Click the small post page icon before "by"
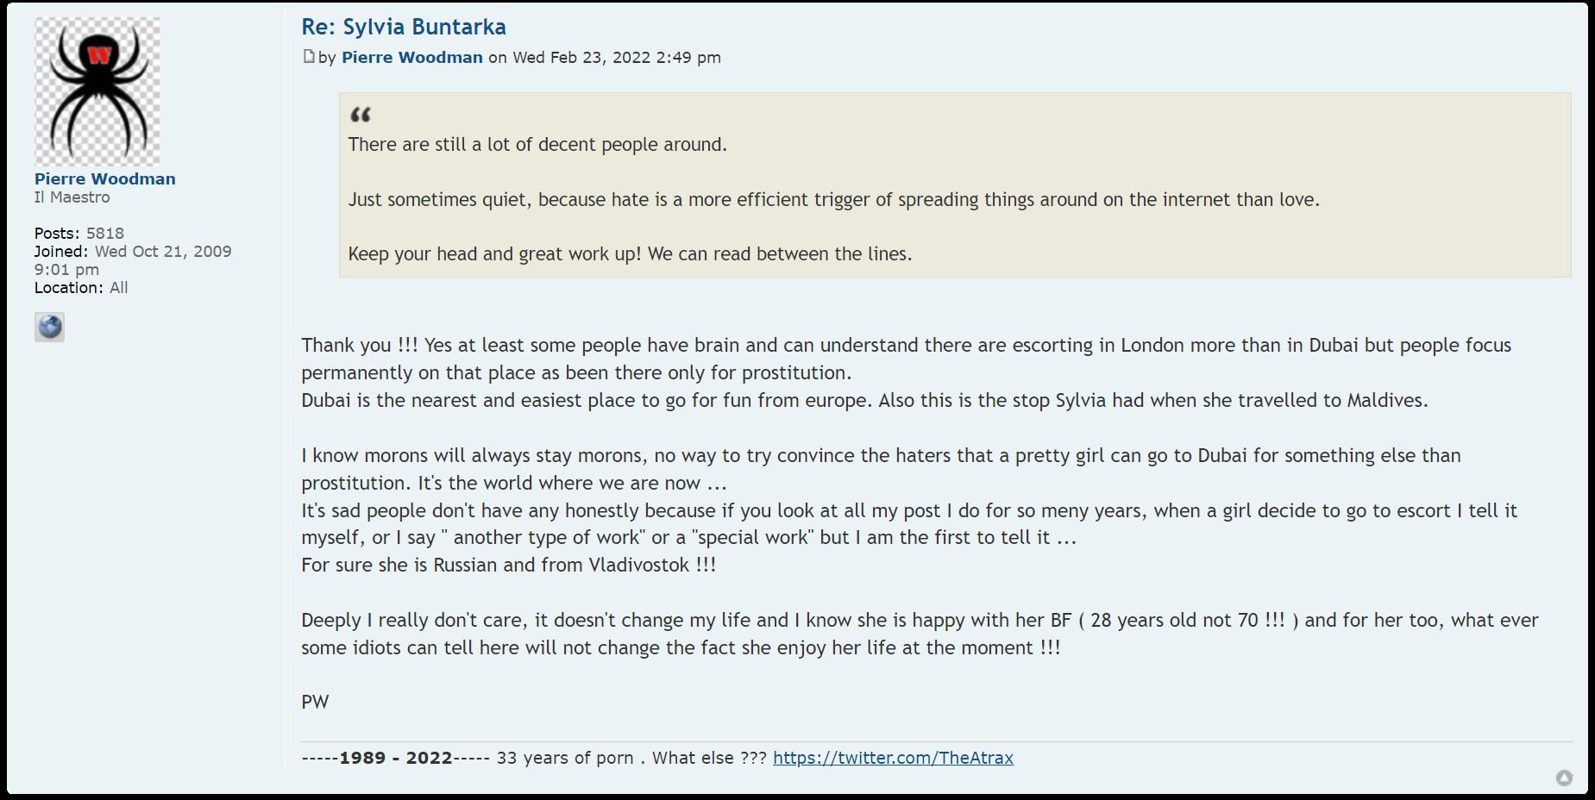The width and height of the screenshot is (1595, 800). [308, 57]
